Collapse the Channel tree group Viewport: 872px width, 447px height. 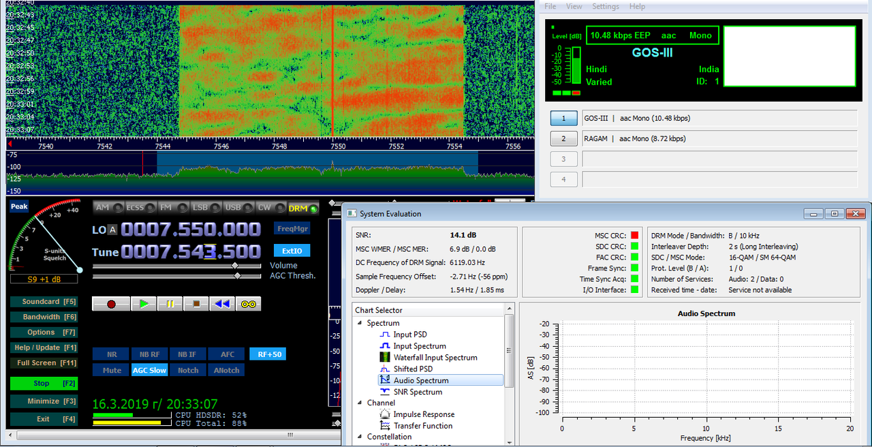(360, 403)
